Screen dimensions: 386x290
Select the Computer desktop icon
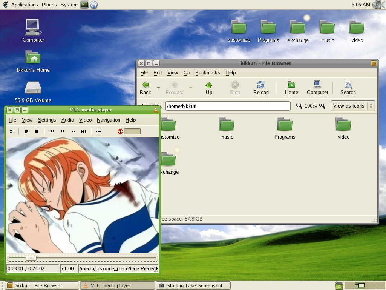coord(33,31)
